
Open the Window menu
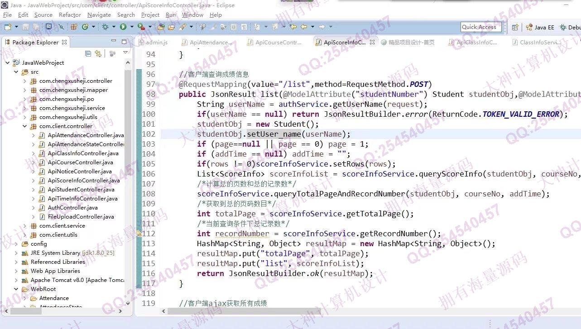click(192, 14)
